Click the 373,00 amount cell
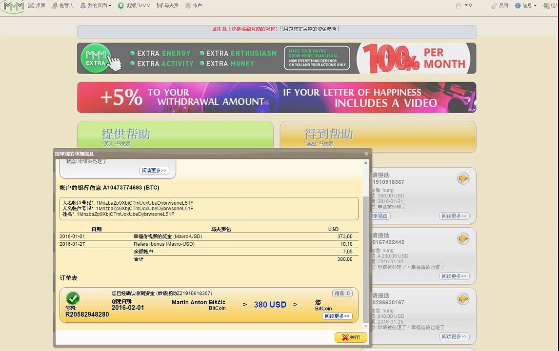The width and height of the screenshot is (559, 351). point(345,236)
